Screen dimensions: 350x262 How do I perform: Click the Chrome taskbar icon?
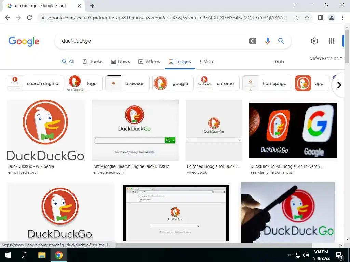tap(59, 255)
